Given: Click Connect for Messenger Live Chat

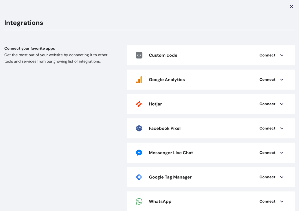Looking at the screenshot, I should click(267, 153).
